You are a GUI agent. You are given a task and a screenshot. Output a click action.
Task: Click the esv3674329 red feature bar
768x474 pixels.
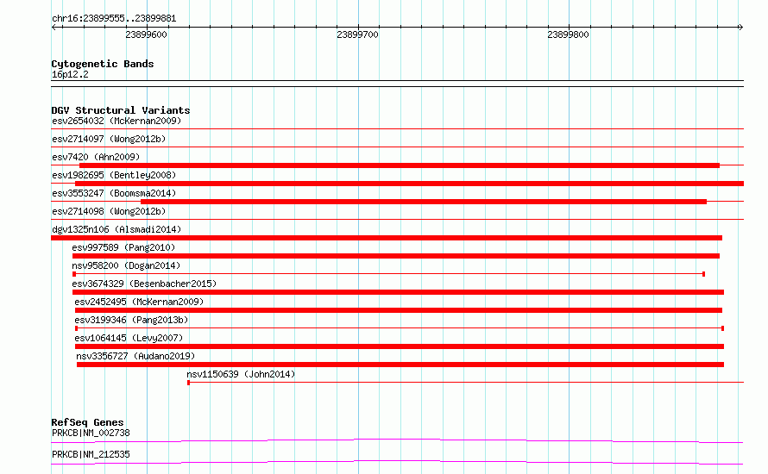tap(398, 292)
